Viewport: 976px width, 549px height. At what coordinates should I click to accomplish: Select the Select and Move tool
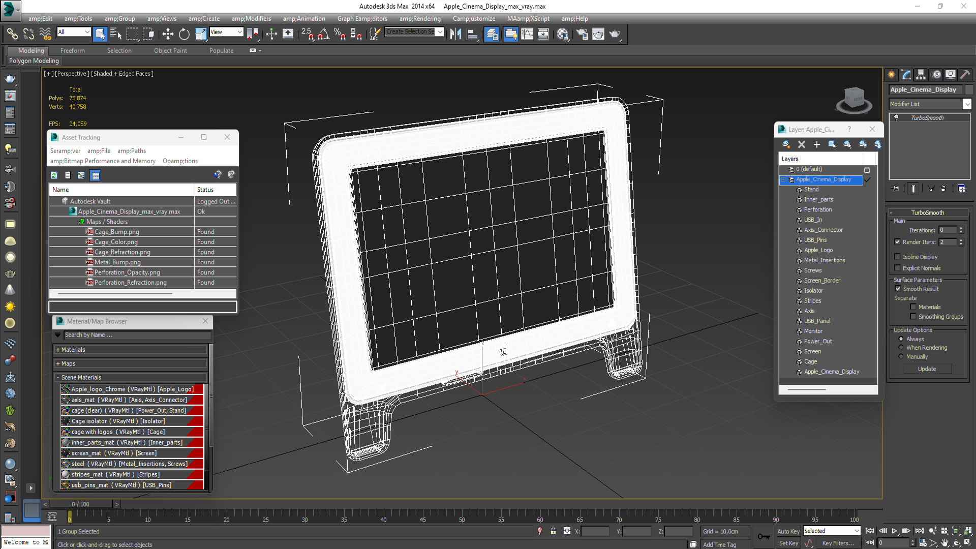click(167, 34)
